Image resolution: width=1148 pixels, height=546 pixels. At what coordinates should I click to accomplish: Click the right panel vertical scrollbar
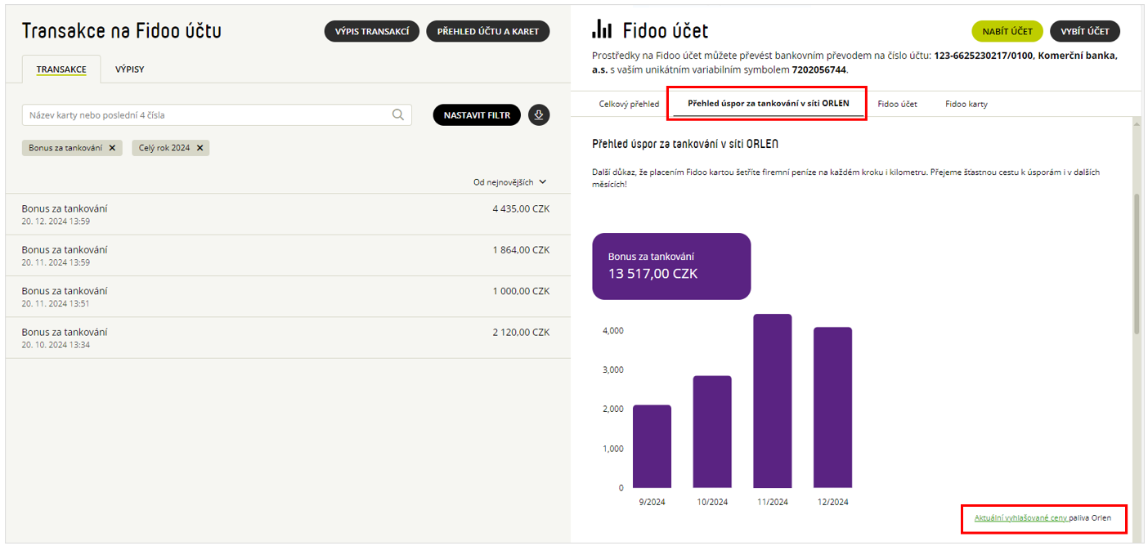[x=1137, y=264]
